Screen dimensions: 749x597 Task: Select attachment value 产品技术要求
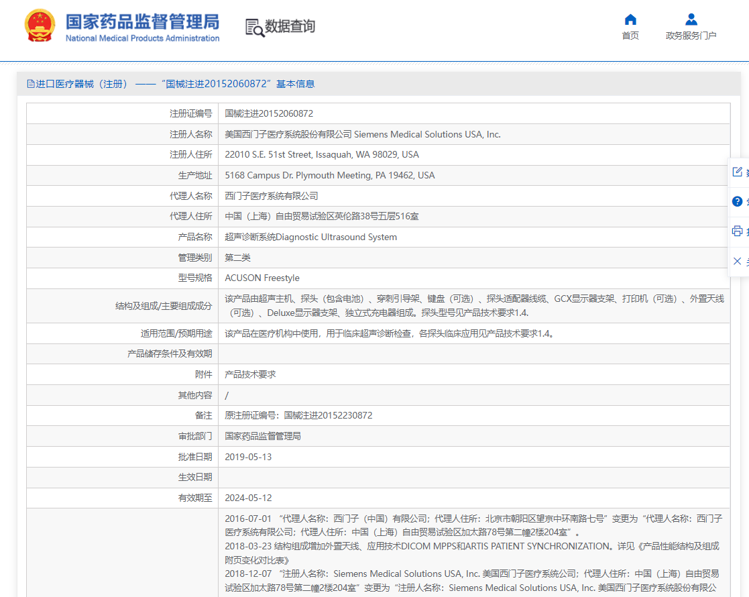250,375
